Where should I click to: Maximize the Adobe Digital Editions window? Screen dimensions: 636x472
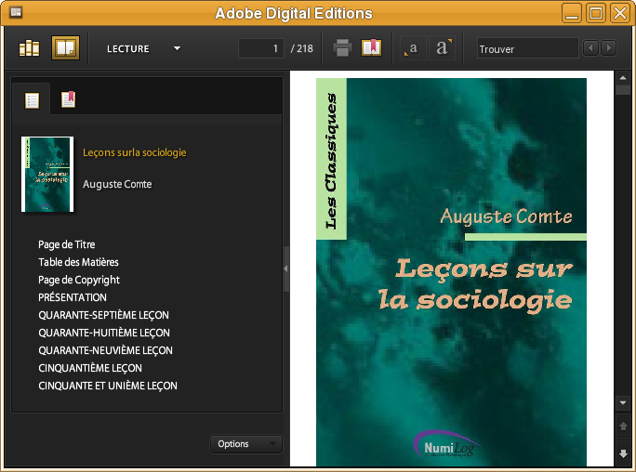tap(596, 13)
